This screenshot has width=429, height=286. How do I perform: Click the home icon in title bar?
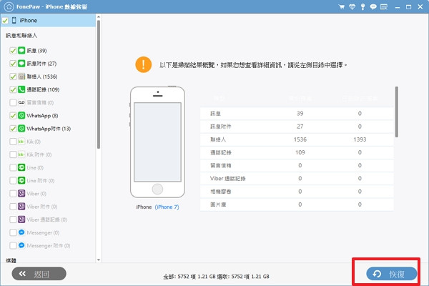pyautogui.click(x=9, y=6)
